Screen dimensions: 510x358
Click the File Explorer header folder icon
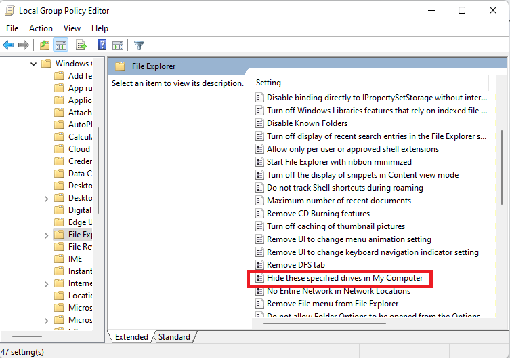[120, 66]
